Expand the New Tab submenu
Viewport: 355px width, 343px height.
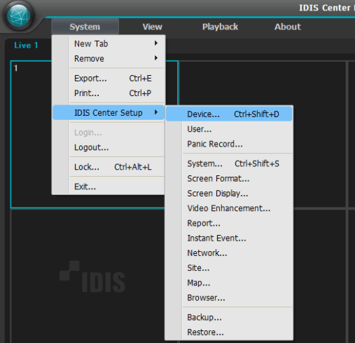pyautogui.click(x=109, y=43)
